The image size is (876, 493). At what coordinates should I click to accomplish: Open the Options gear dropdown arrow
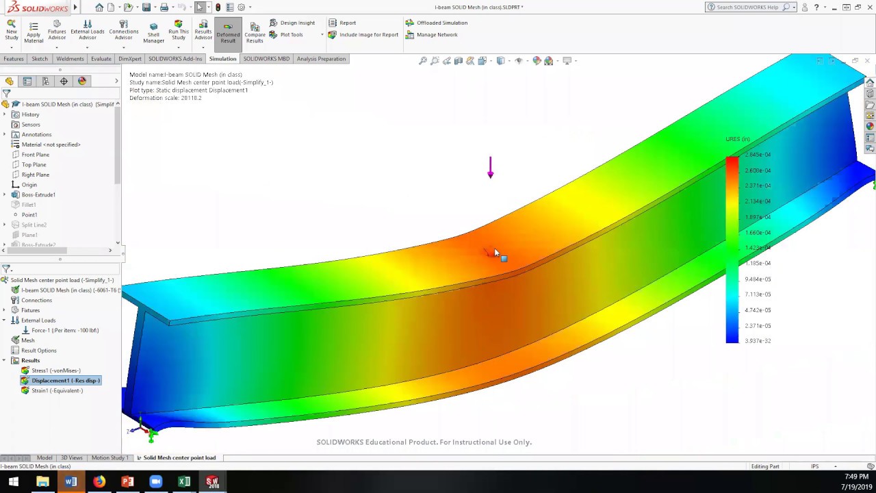[x=250, y=7]
